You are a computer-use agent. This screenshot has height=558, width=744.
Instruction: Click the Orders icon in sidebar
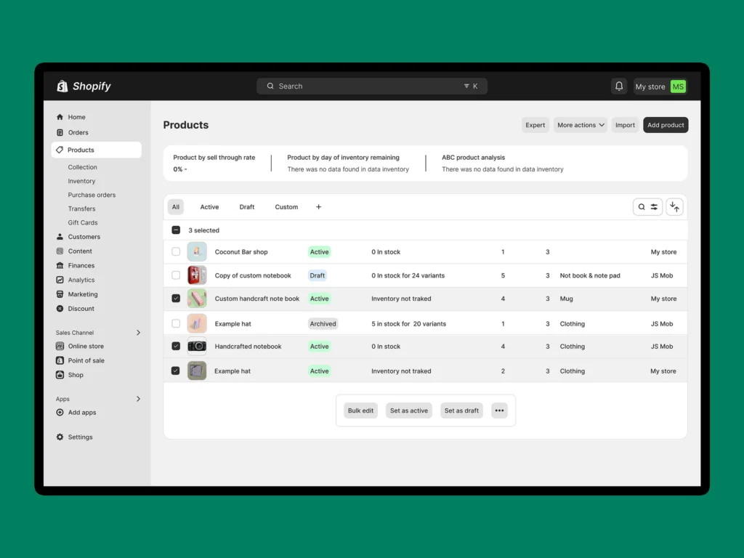coord(60,132)
